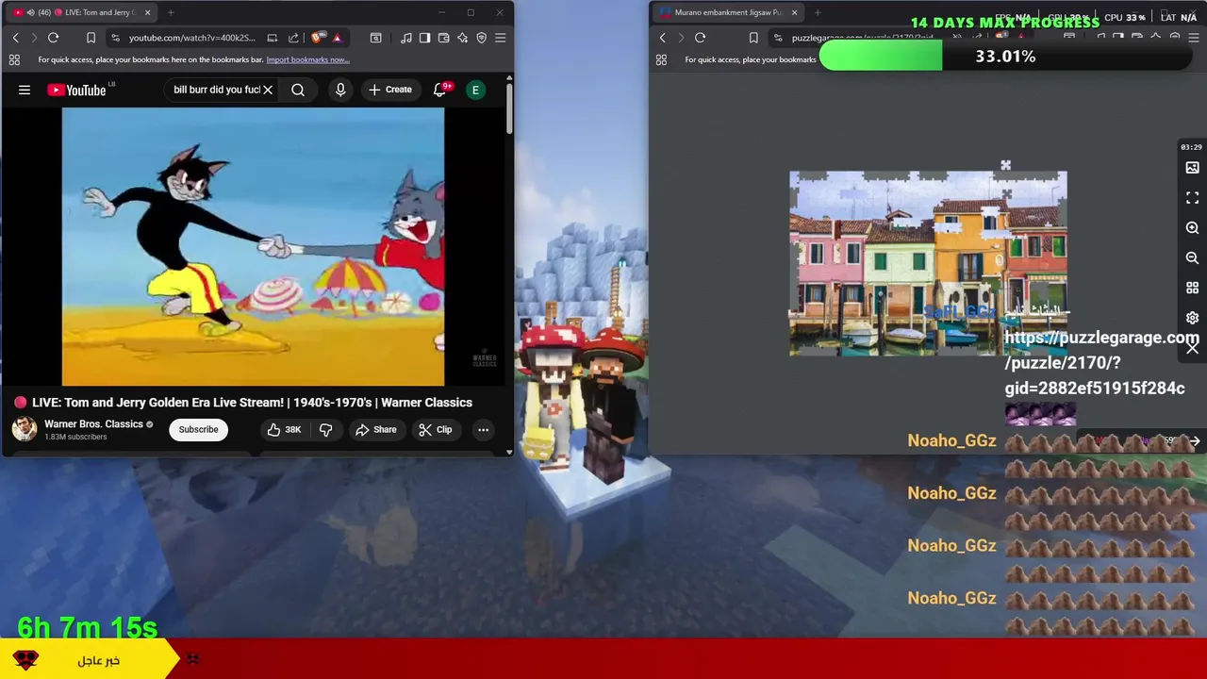Open Leo AI assistant in YouTube window
The width and height of the screenshot is (1207, 679).
462,38
